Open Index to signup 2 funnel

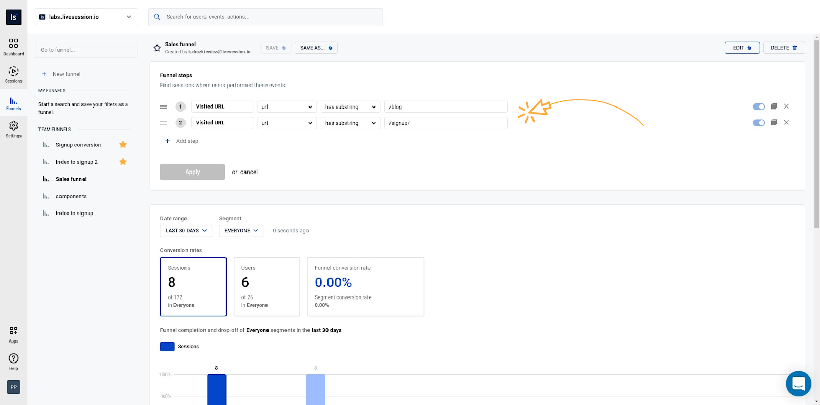coord(77,162)
